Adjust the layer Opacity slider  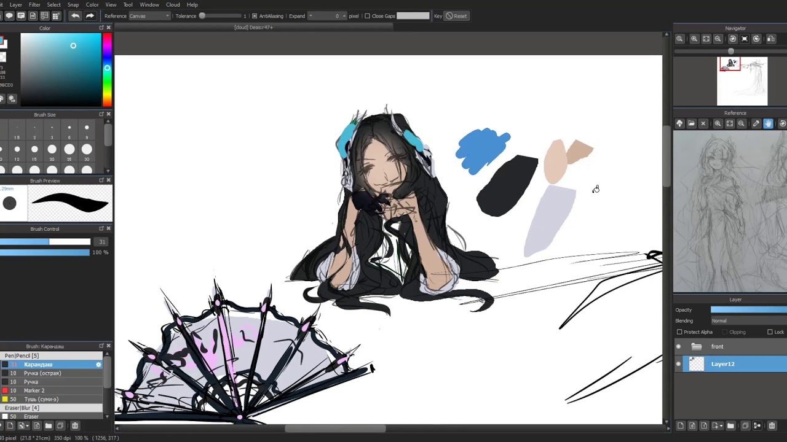coord(749,310)
